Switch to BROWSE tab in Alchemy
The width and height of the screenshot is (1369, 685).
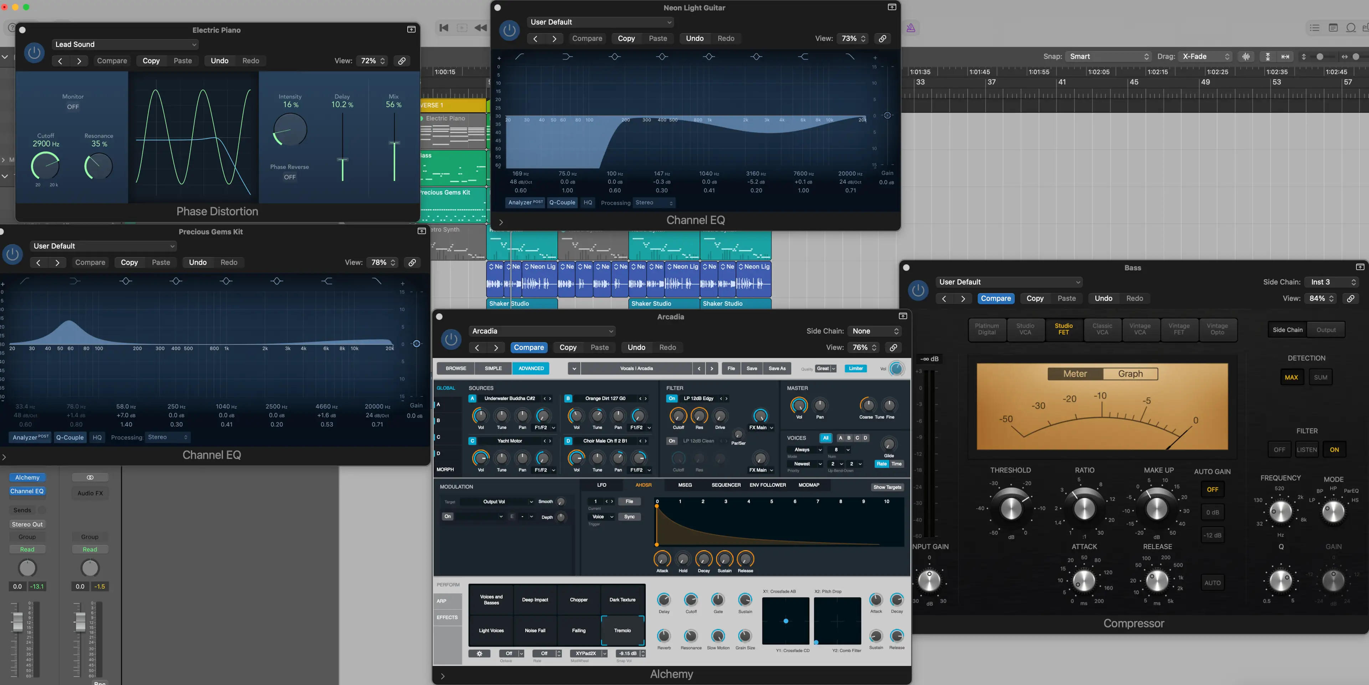tap(456, 368)
